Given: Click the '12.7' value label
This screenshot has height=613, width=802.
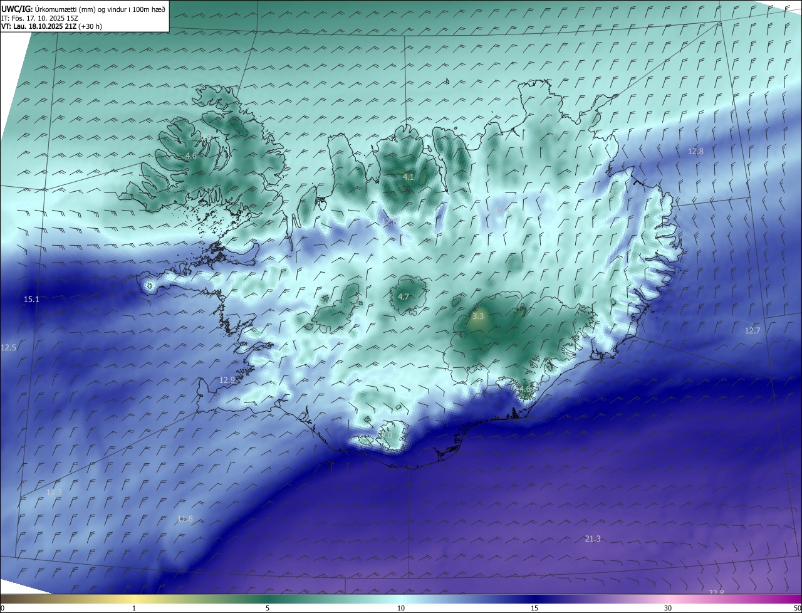Looking at the screenshot, I should click(752, 331).
